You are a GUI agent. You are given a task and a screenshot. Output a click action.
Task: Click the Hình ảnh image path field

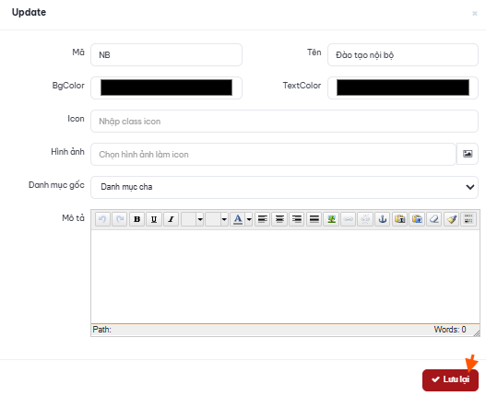(273, 154)
